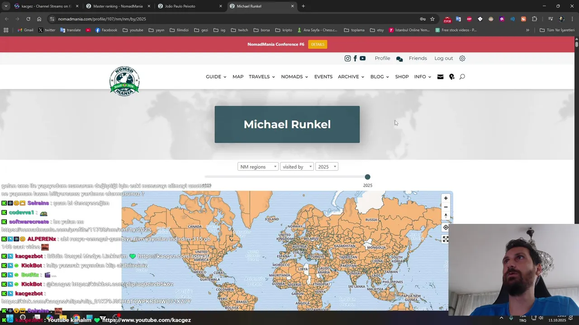
Task: Open account settings gear icon
Action: (x=462, y=58)
